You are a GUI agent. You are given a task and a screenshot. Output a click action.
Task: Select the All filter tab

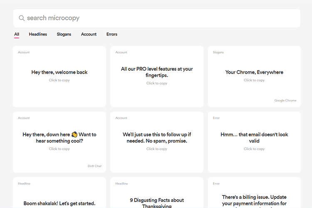tap(17, 34)
